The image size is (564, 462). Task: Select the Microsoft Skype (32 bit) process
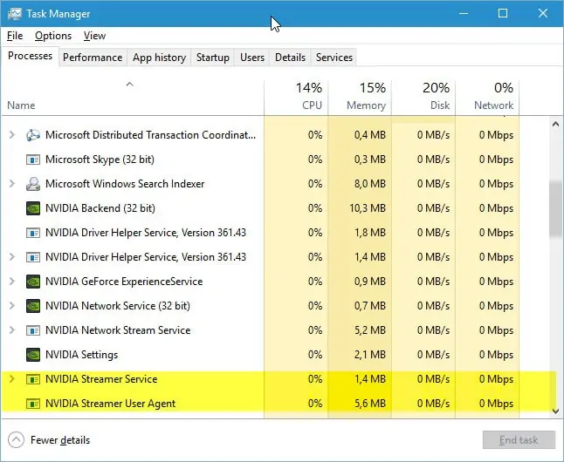point(260,160)
